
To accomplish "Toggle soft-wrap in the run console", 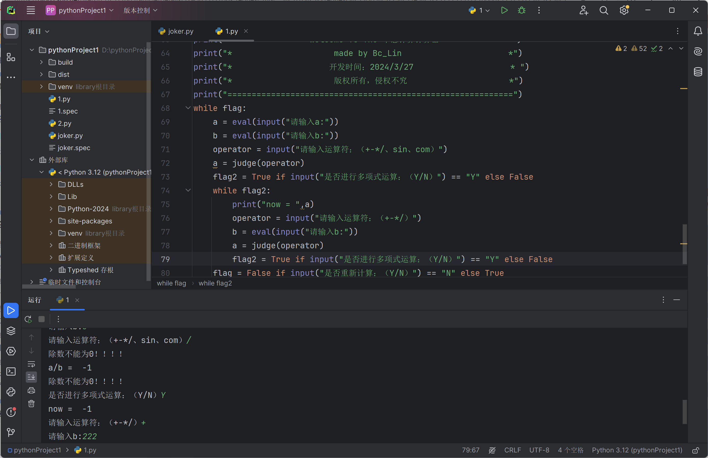I will [x=31, y=364].
